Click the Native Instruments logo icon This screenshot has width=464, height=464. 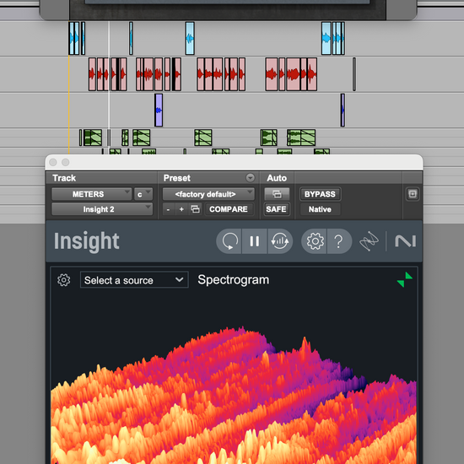coord(406,241)
